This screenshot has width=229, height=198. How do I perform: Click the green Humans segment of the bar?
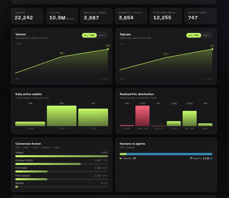123,154
